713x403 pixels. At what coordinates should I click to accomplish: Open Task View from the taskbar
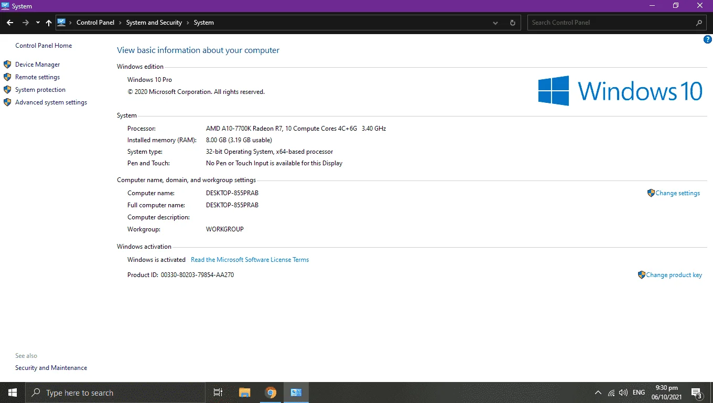coord(218,393)
